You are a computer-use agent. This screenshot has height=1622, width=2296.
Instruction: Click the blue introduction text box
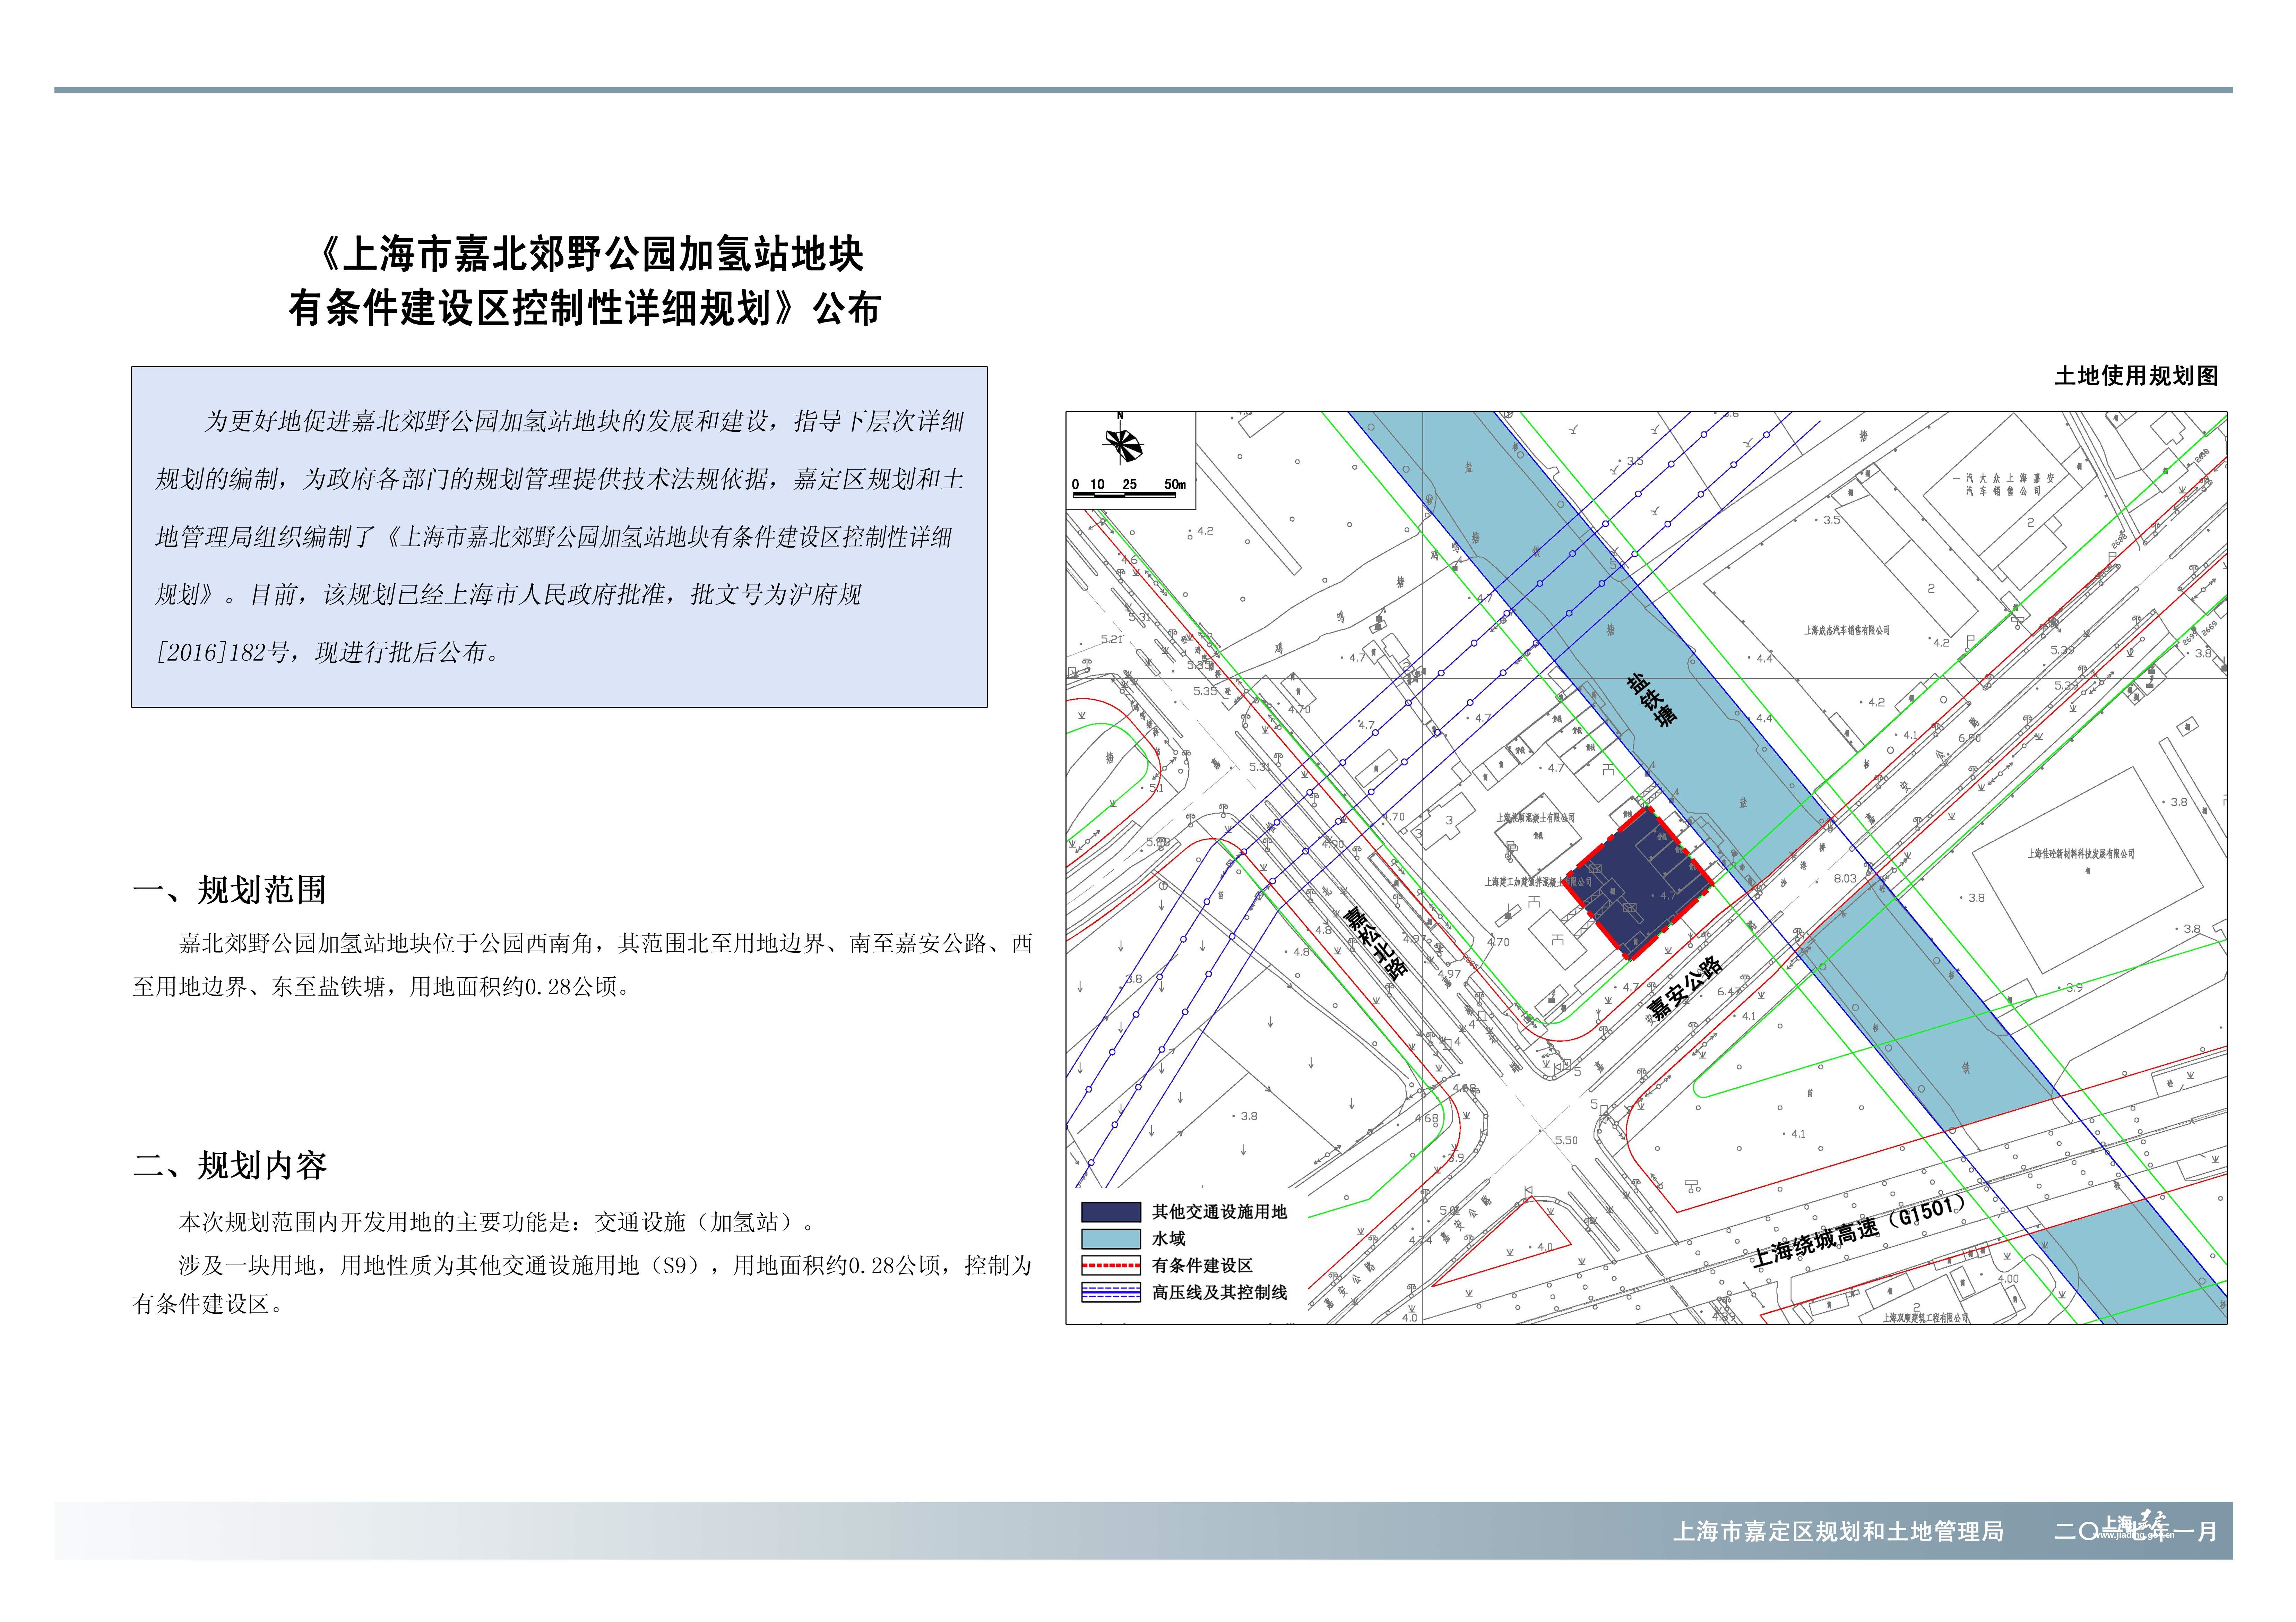point(559,537)
